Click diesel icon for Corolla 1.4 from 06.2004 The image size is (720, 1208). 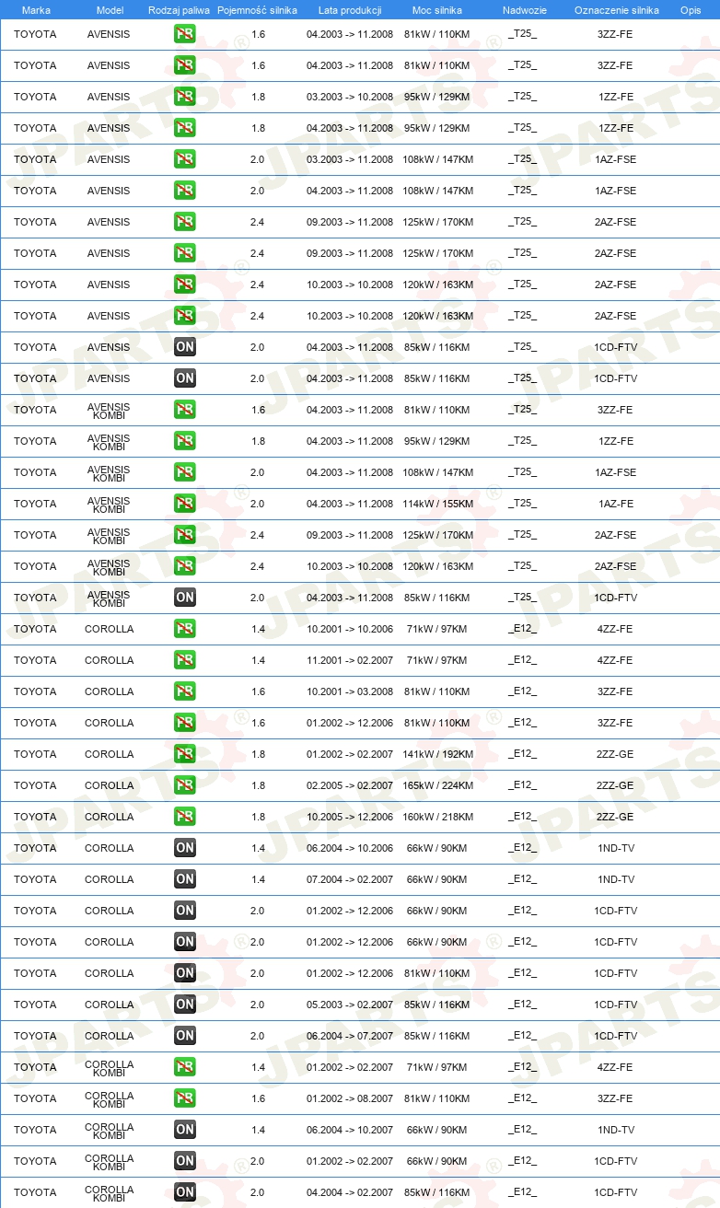click(x=185, y=848)
